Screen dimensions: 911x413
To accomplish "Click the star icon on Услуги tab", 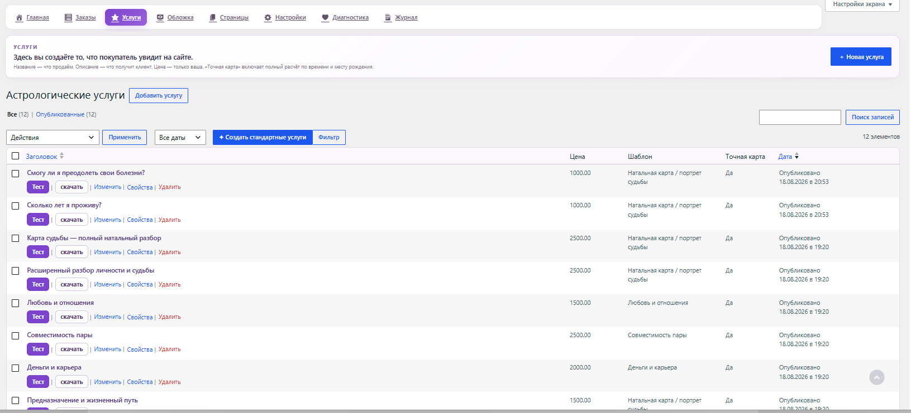I will click(115, 18).
